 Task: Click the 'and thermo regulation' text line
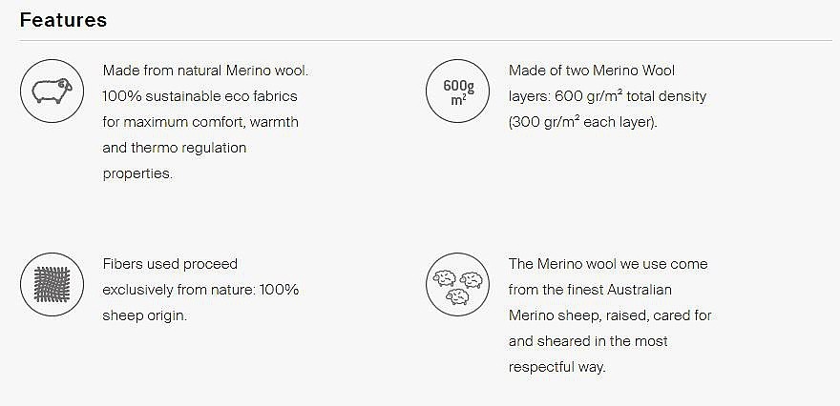174,148
